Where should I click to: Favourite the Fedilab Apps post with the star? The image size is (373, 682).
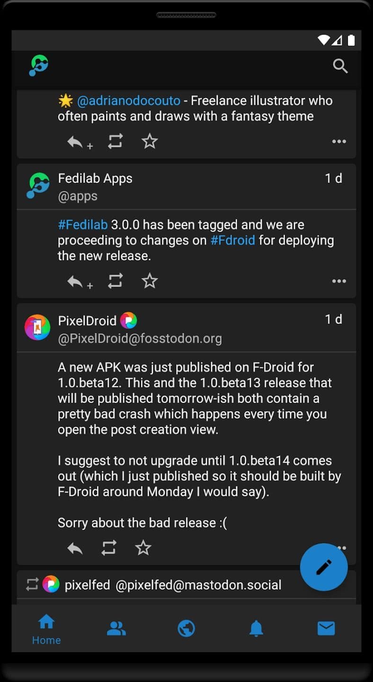point(150,281)
